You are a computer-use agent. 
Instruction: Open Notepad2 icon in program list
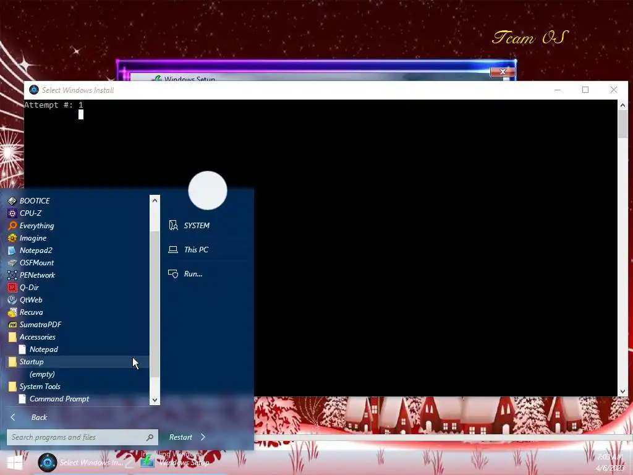[x=12, y=250]
